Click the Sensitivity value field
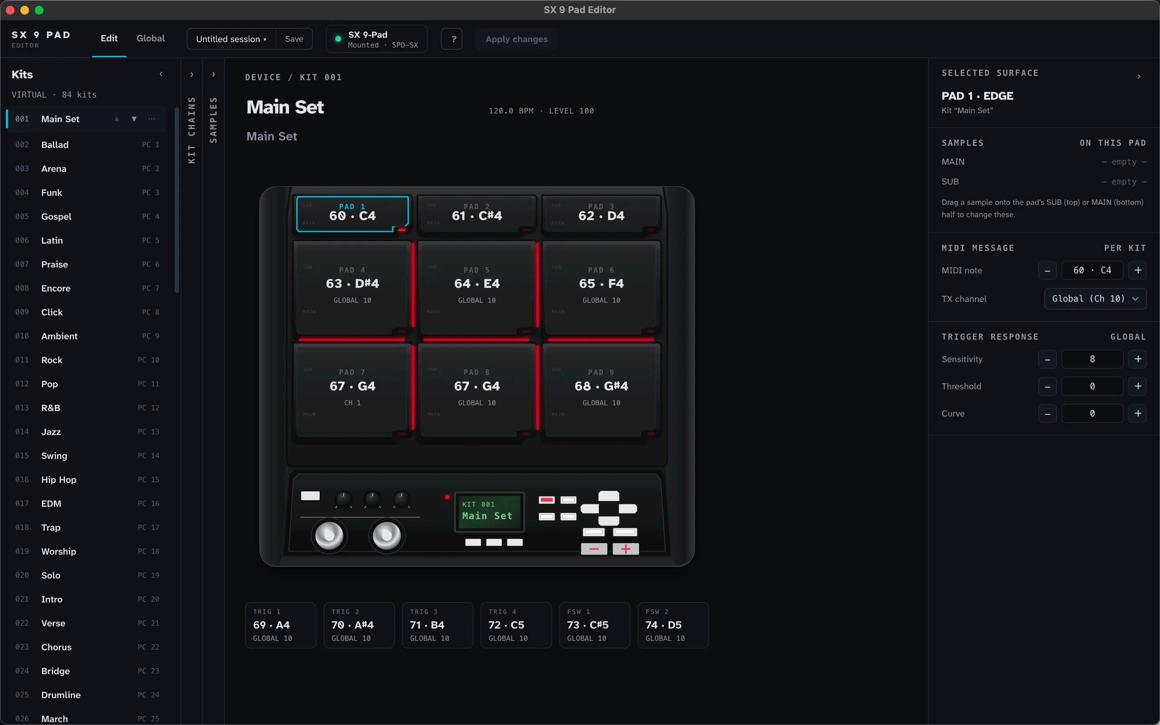The height and width of the screenshot is (725, 1160). (1092, 359)
